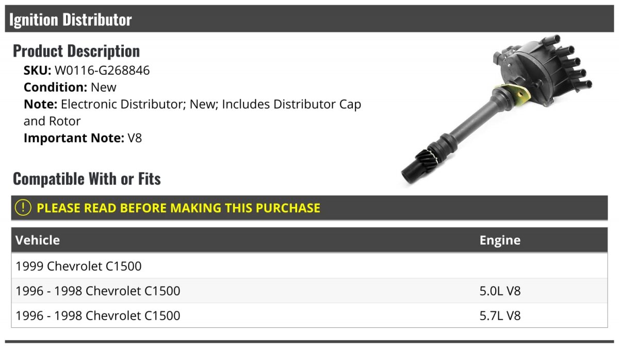The height and width of the screenshot is (348, 619).
Task: Click the Important Note: V8 line
Action: pyautogui.click(x=83, y=138)
